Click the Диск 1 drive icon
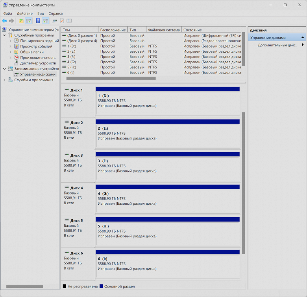The height and width of the screenshot is (297, 307). pos(67,90)
